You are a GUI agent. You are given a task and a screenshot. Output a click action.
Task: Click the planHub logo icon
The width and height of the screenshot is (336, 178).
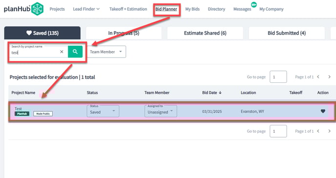click(38, 9)
